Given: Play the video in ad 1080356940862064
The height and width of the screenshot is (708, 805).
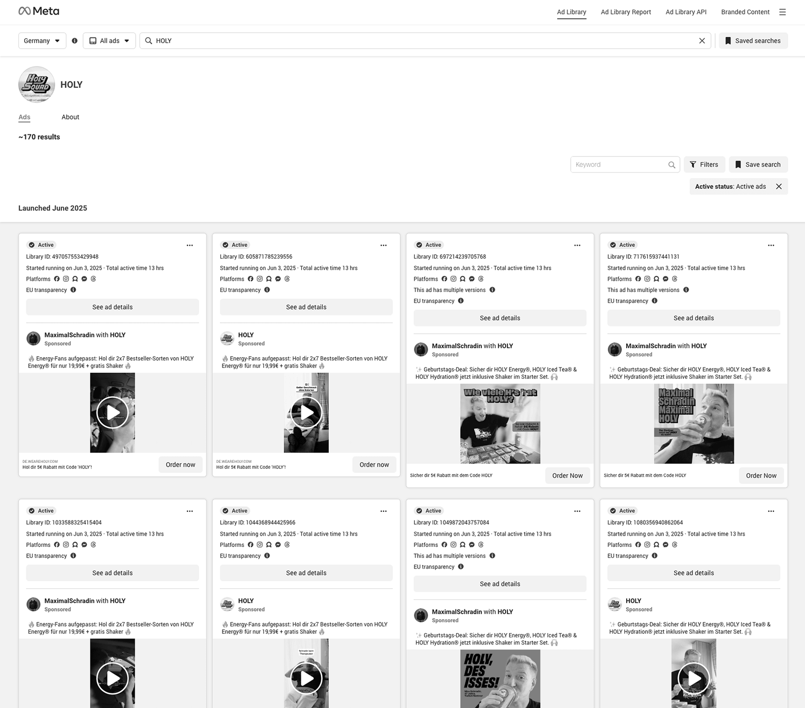Looking at the screenshot, I should click(x=694, y=678).
